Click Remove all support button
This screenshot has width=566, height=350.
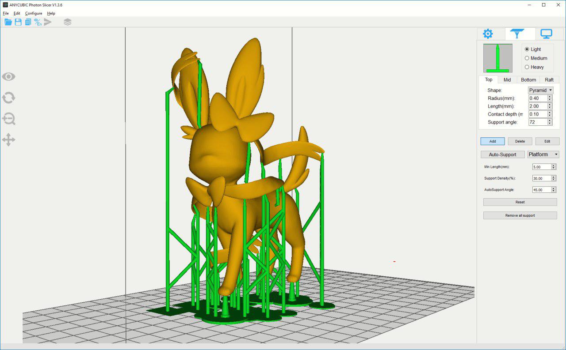click(x=520, y=215)
